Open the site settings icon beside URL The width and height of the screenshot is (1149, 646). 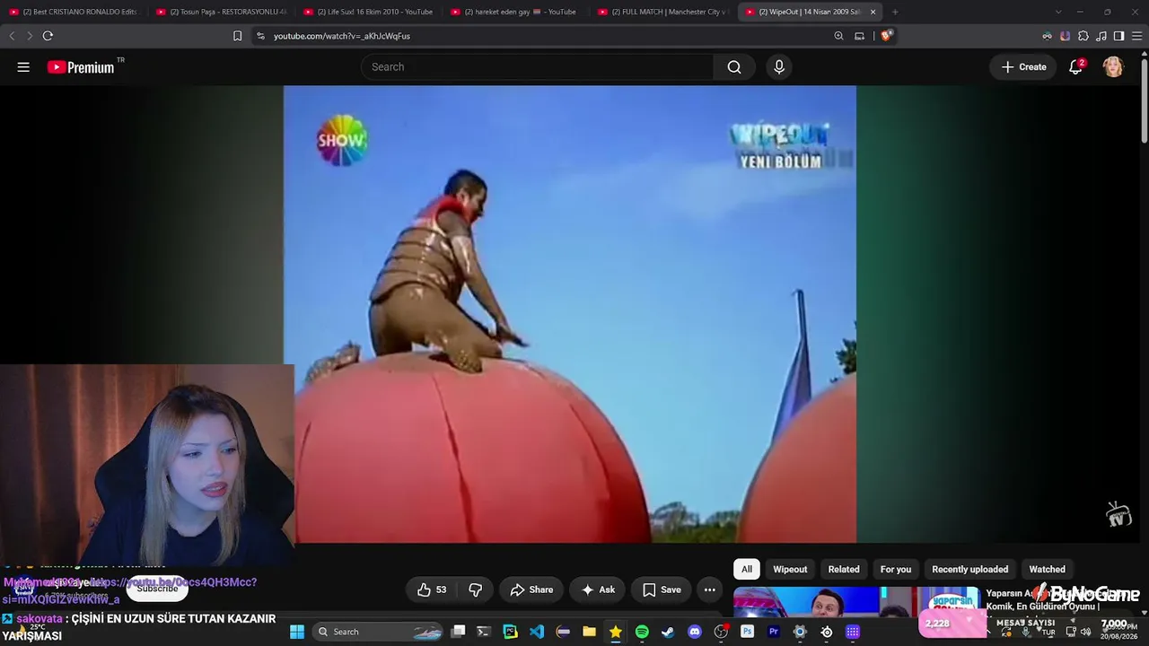click(x=260, y=36)
